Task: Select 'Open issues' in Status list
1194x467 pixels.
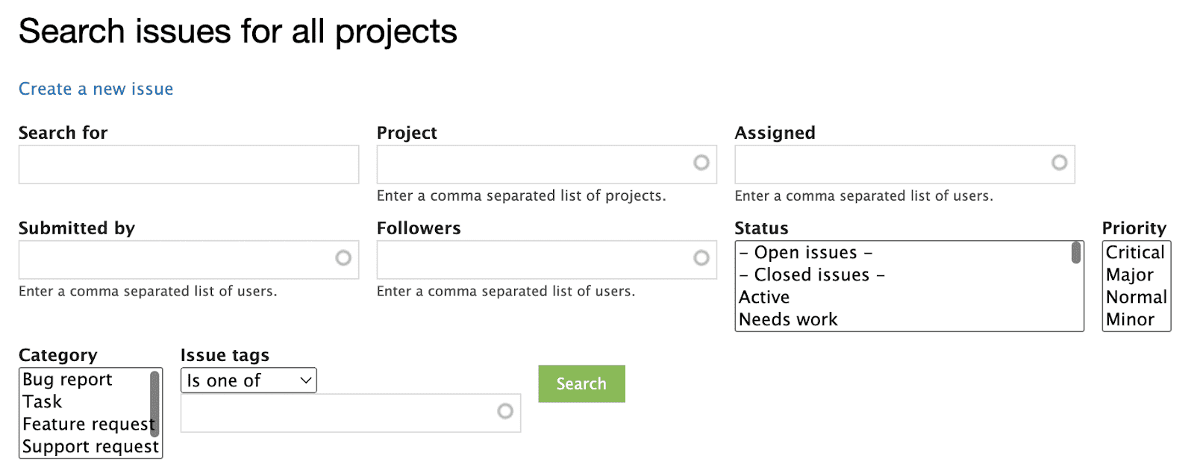Action: coord(806,253)
